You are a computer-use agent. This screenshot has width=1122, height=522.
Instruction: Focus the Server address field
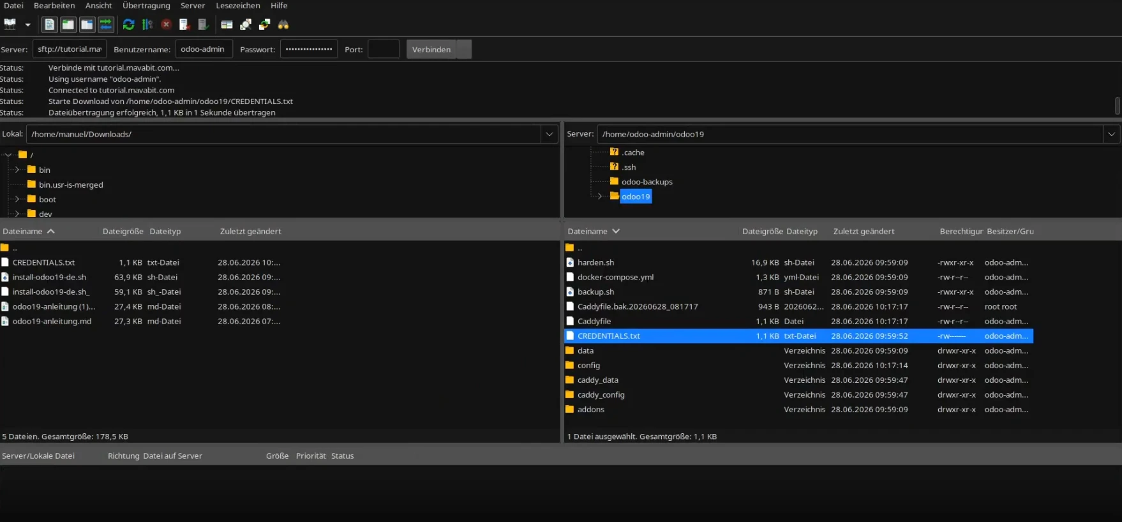(70, 49)
